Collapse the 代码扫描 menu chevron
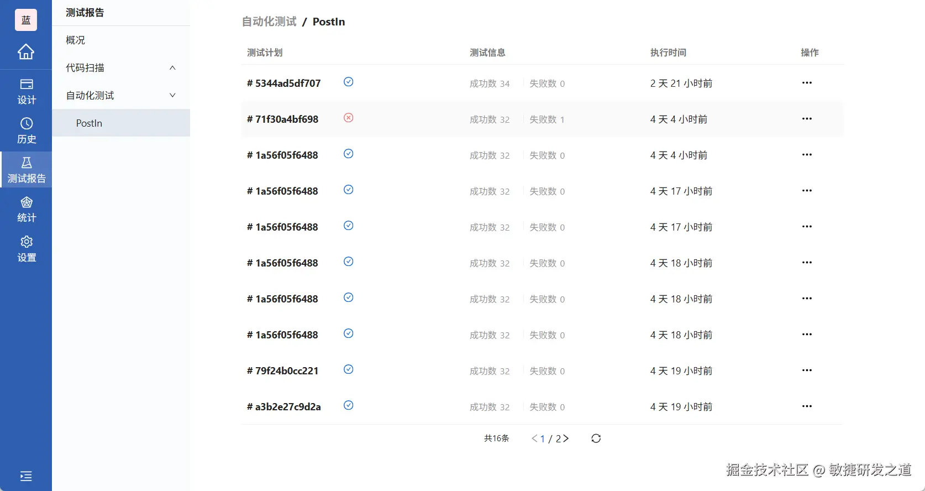 pos(172,67)
